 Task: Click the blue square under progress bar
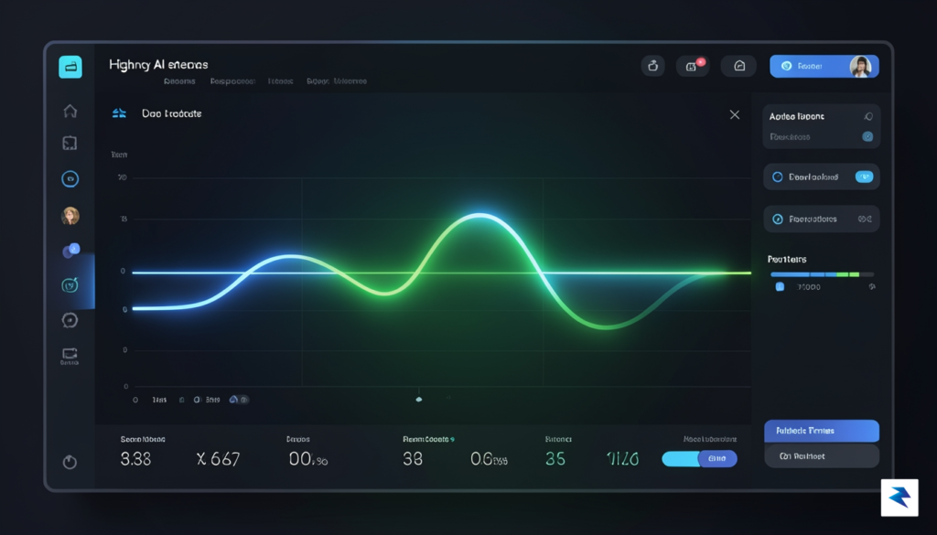[x=780, y=286]
